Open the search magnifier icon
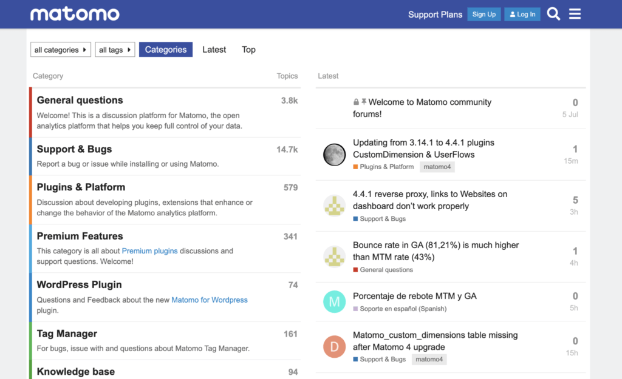622x379 pixels. pyautogui.click(x=553, y=13)
